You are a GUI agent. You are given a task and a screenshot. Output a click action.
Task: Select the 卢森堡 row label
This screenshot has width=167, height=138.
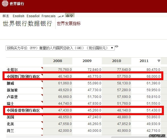click(12, 97)
